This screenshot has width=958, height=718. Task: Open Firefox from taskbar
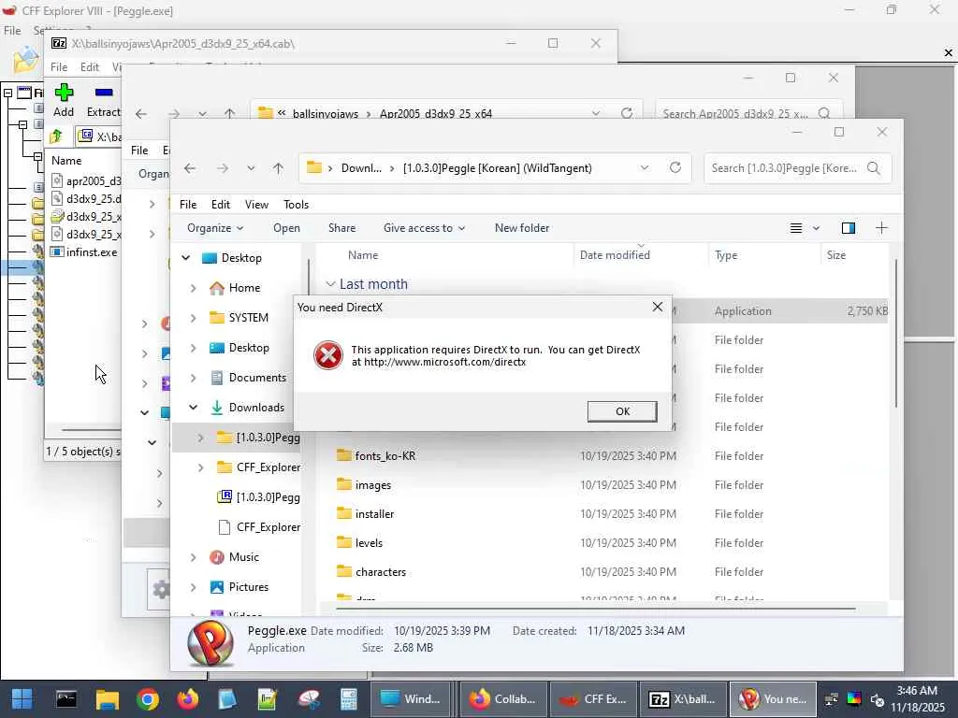[187, 698]
